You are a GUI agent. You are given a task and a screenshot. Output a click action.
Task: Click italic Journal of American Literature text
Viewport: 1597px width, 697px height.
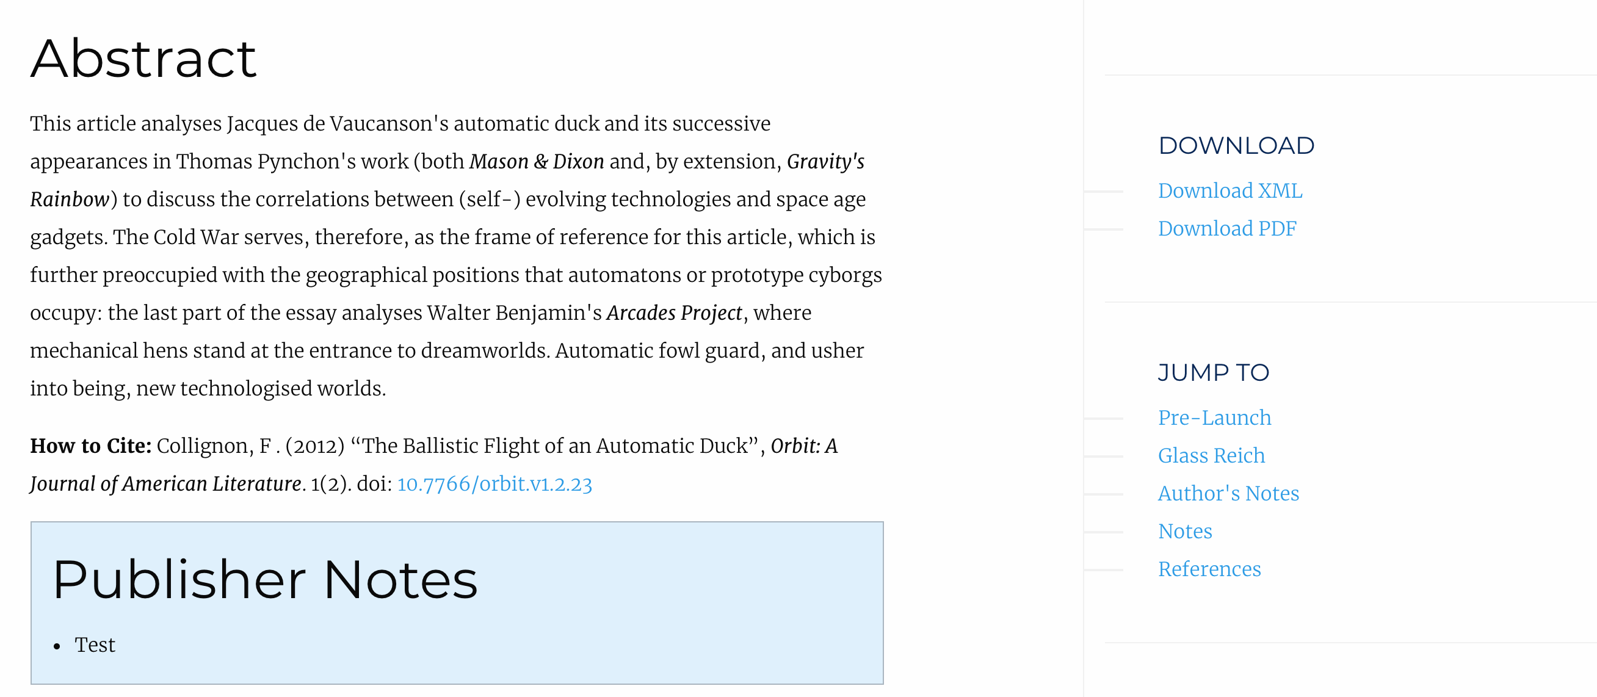pos(165,484)
